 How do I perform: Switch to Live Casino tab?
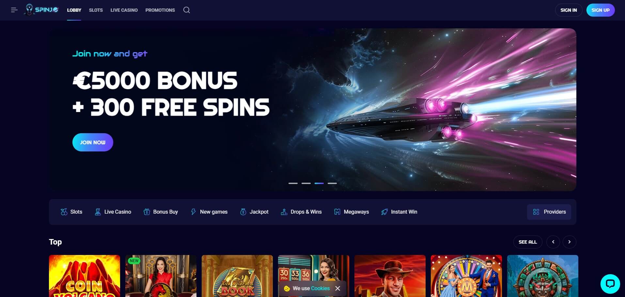pyautogui.click(x=124, y=10)
